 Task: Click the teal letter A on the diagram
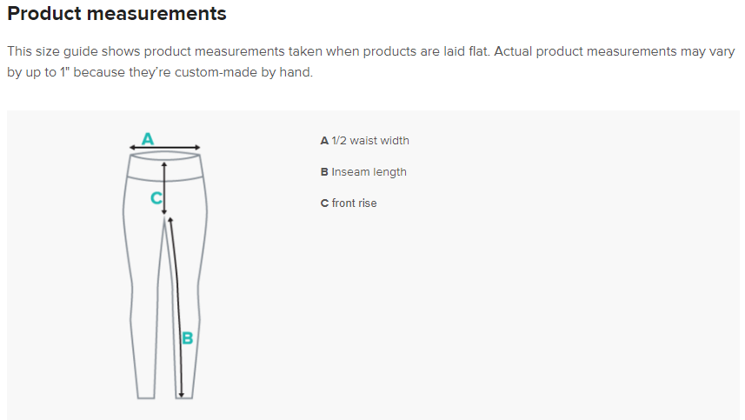pos(148,138)
